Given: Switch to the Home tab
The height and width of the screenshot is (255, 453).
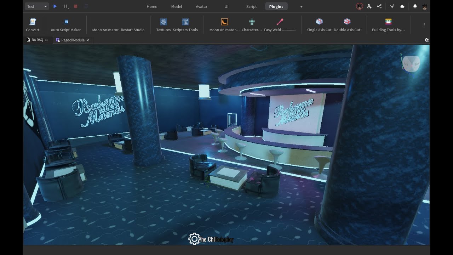Looking at the screenshot, I should tap(152, 6).
